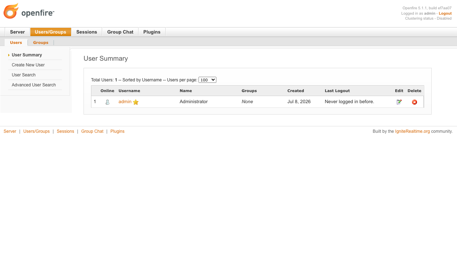Image resolution: width=457 pixels, height=257 pixels.
Task: Delete the admin user via red icon
Action: pos(415,102)
